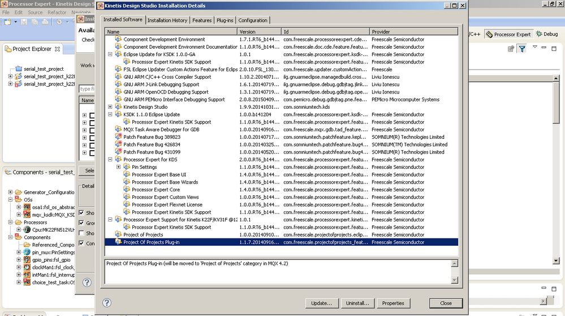This screenshot has height=316, width=565.
Task: Switch to Installation History tab
Action: click(167, 20)
